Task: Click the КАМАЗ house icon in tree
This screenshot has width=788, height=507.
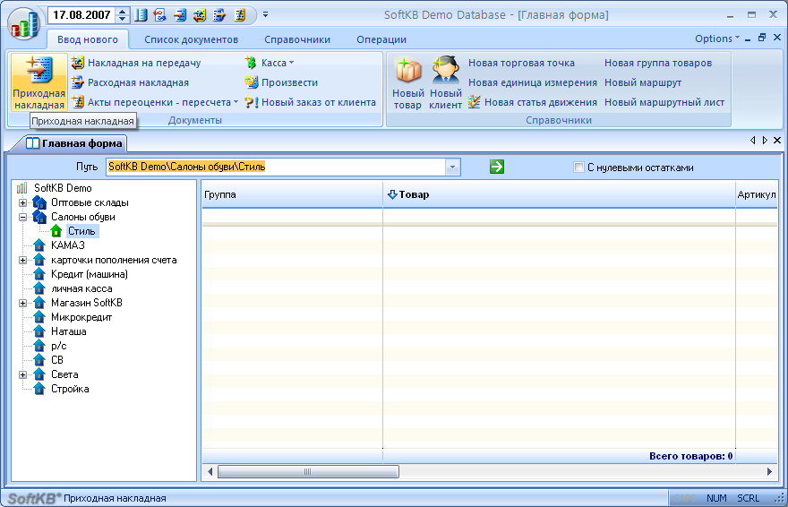Action: point(39,245)
